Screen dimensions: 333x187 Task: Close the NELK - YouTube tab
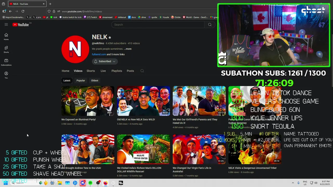click(44, 4)
